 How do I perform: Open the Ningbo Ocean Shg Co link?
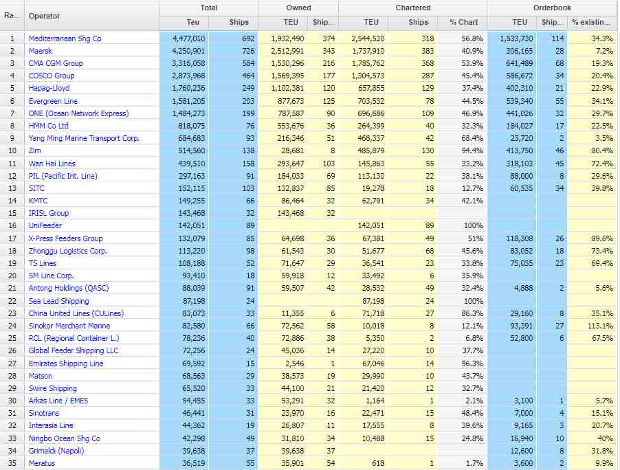click(x=65, y=438)
